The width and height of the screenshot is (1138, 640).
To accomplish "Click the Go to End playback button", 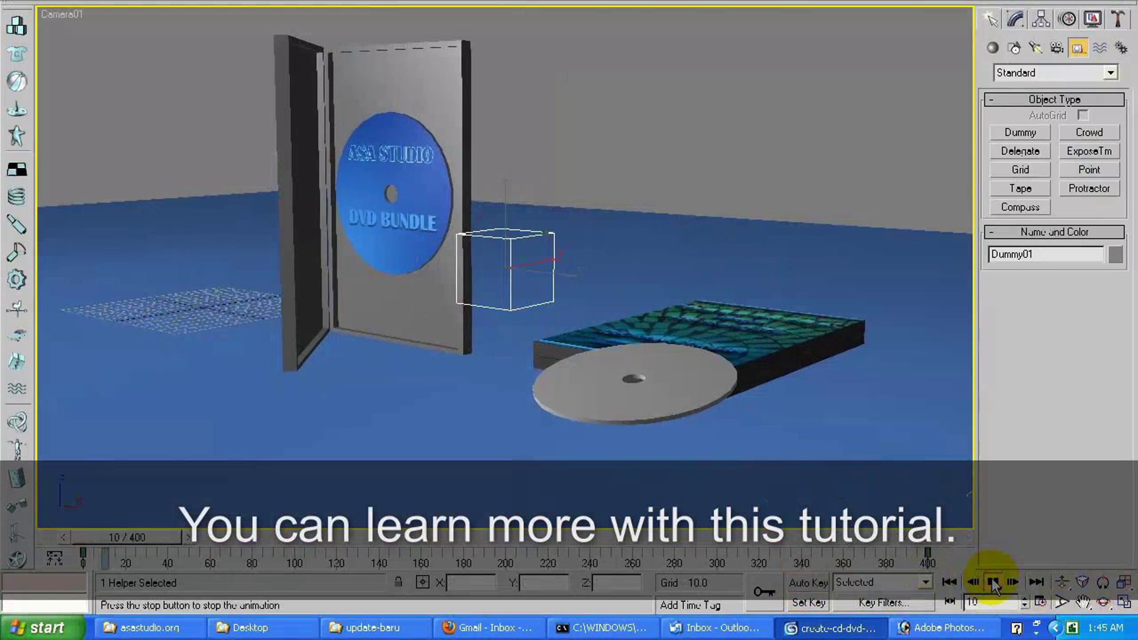I will [x=1037, y=582].
